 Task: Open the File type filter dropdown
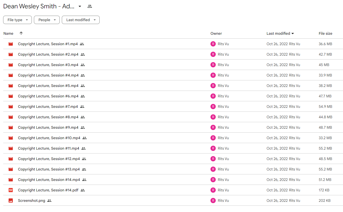point(17,20)
